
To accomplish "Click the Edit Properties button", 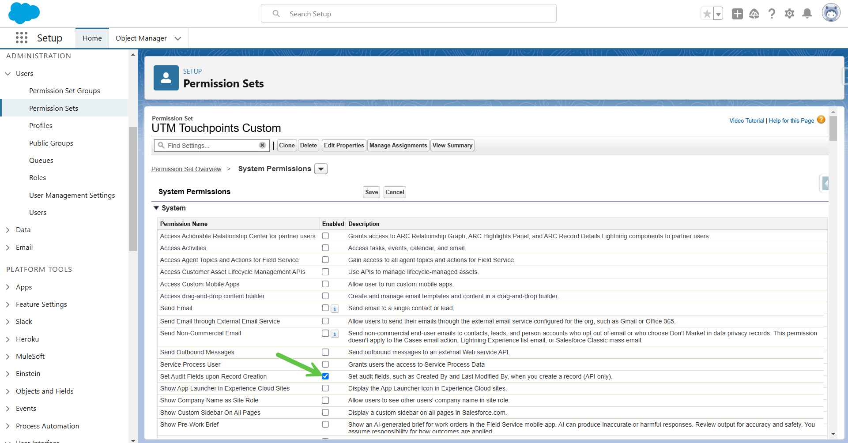I will point(344,145).
